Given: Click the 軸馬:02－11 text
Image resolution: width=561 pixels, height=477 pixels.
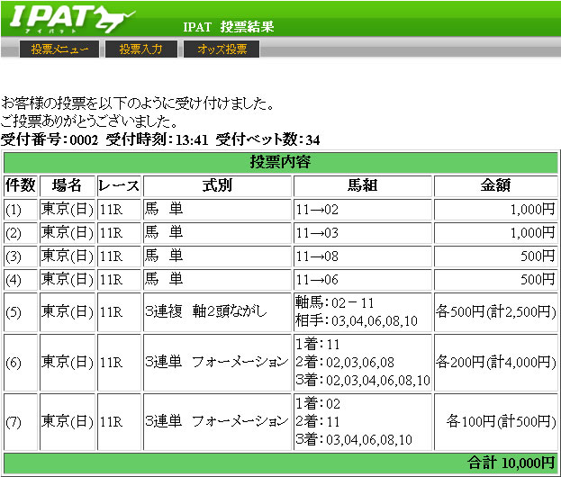Looking at the screenshot, I should click(x=334, y=303).
